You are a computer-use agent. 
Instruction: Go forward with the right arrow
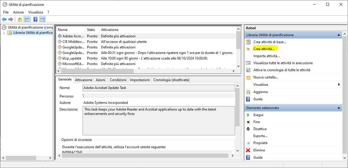[11, 19]
